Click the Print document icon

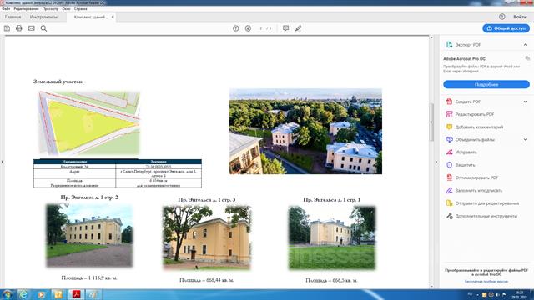click(19, 28)
